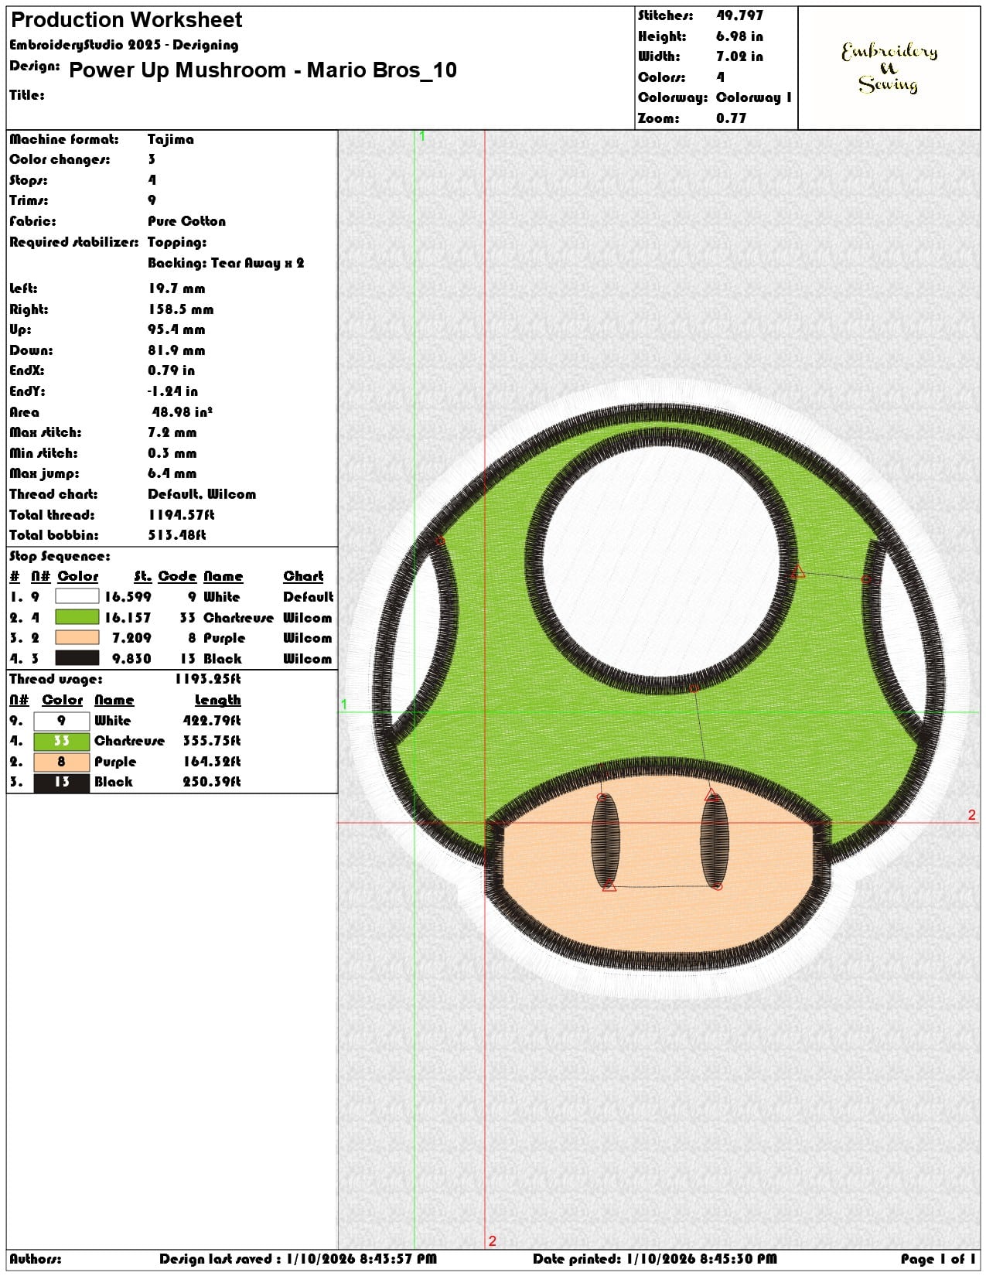This screenshot has width=986, height=1276.
Task: Click the EmbroideryStudio 2025 - Designing subtitle
Action: [124, 45]
